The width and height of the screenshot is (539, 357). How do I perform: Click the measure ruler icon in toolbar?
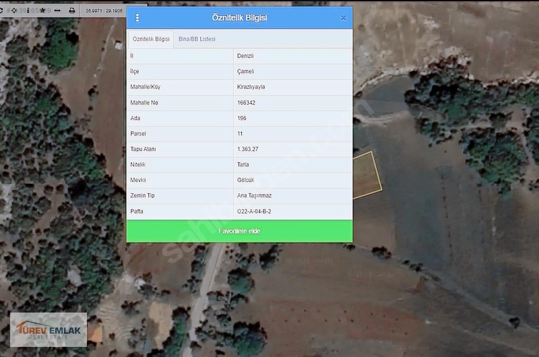coord(58,11)
